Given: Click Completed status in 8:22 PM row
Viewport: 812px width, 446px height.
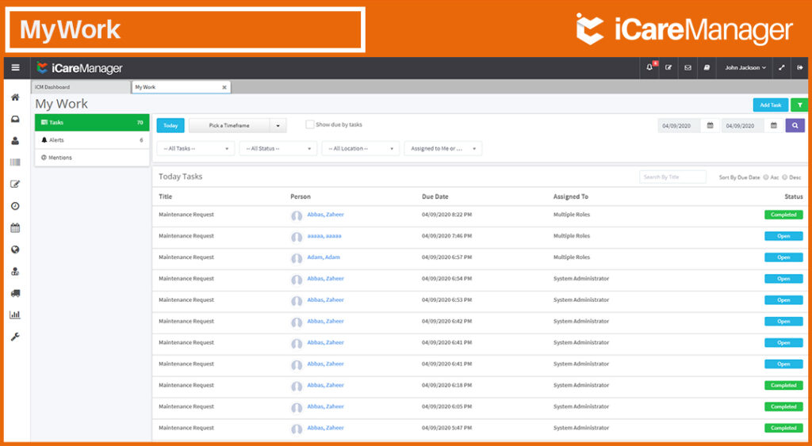Looking at the screenshot, I should coord(783,215).
